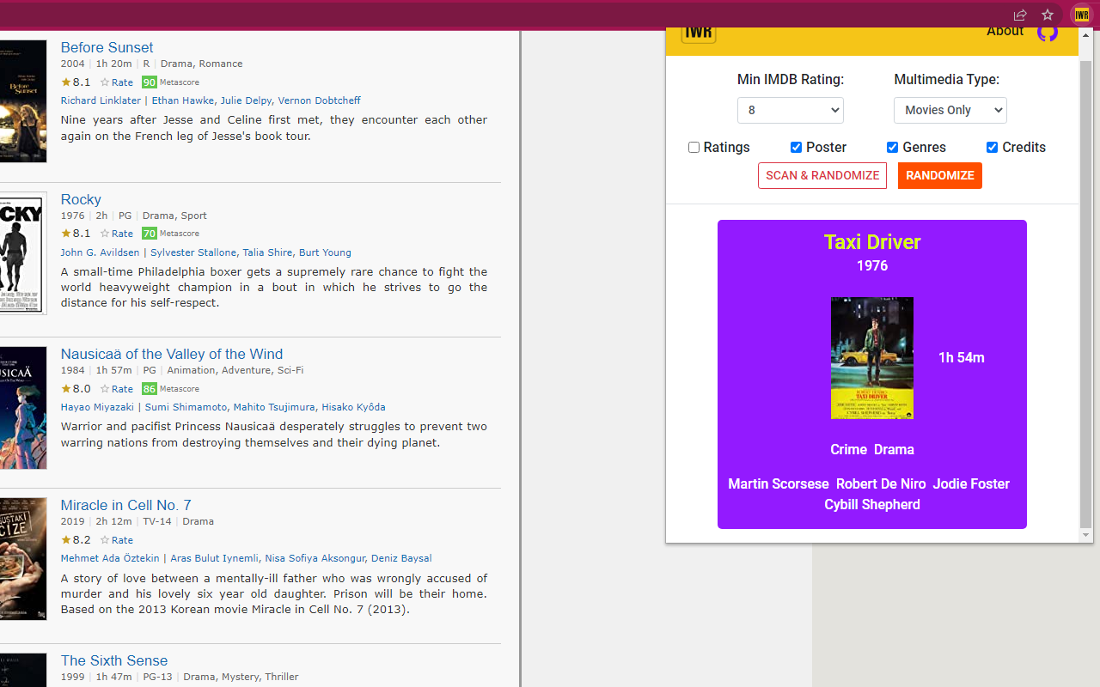
Task: Open Ethan Hawke's page
Action: pos(183,100)
